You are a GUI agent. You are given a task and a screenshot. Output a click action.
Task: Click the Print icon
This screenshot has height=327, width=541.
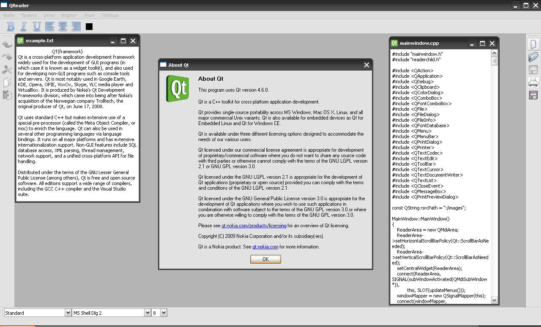pos(533,82)
